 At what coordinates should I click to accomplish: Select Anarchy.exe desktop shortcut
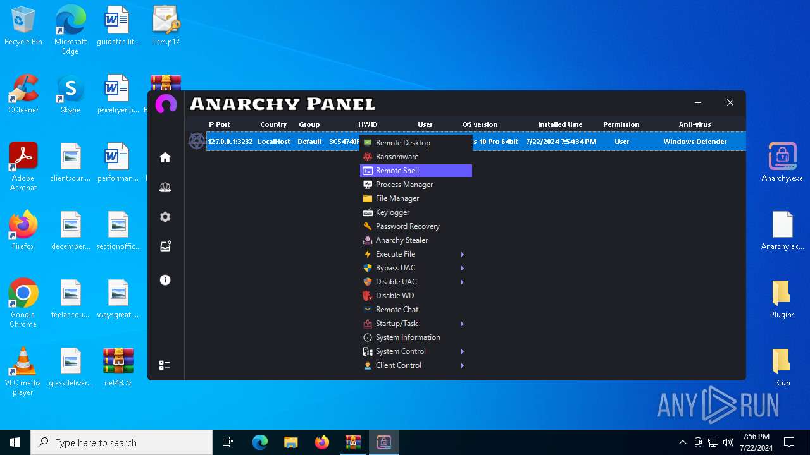(782, 162)
